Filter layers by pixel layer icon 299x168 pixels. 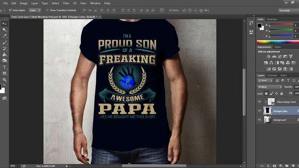coord(277,81)
